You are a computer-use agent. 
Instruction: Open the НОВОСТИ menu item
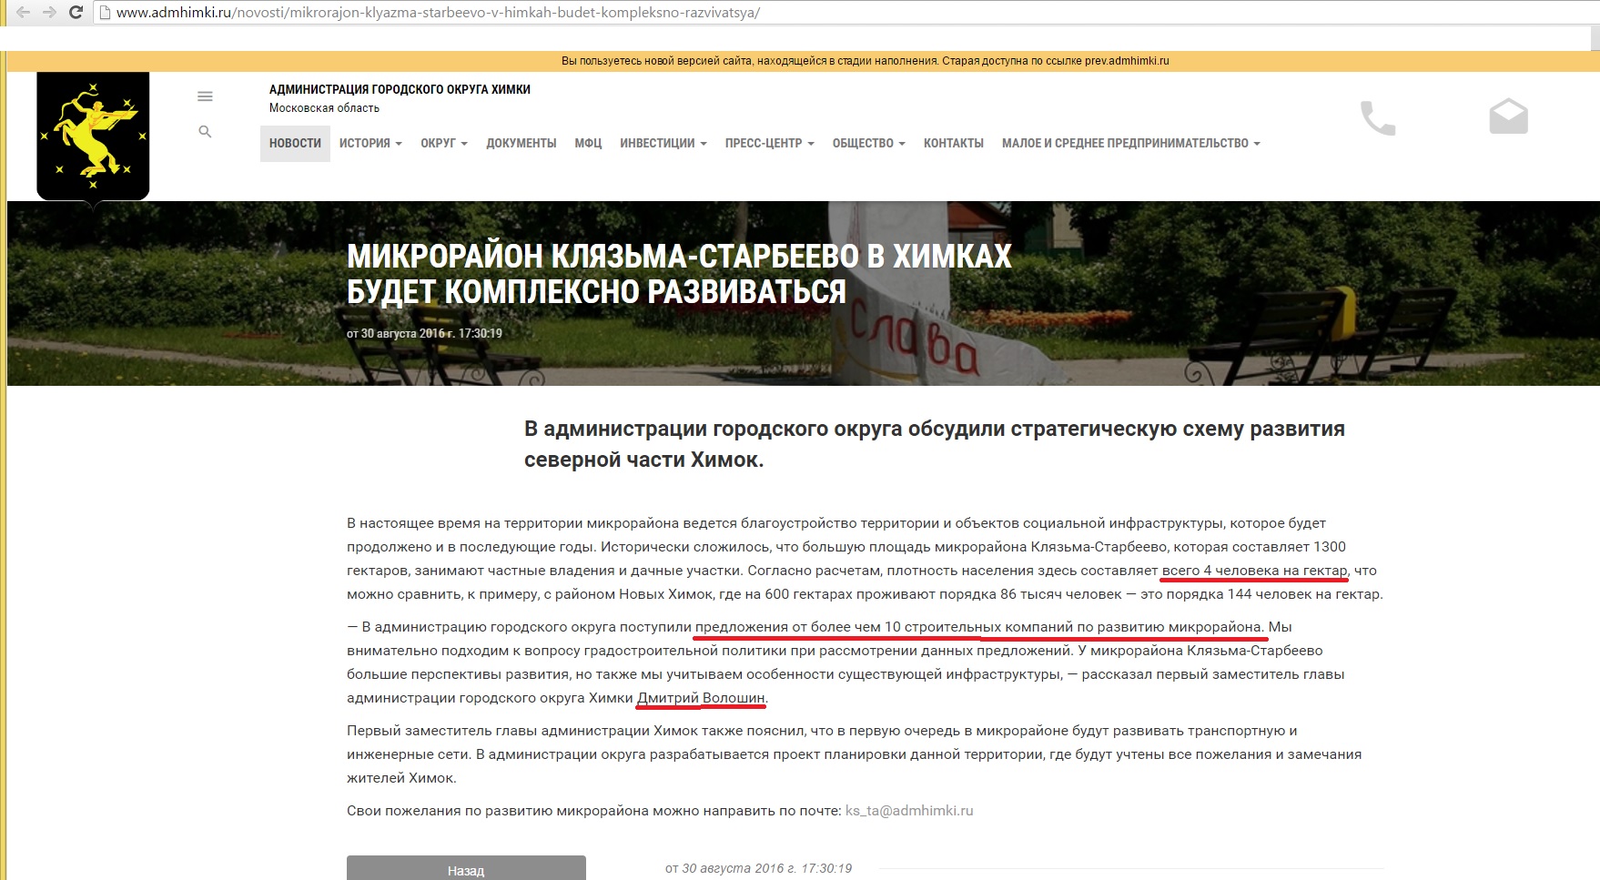(x=295, y=143)
